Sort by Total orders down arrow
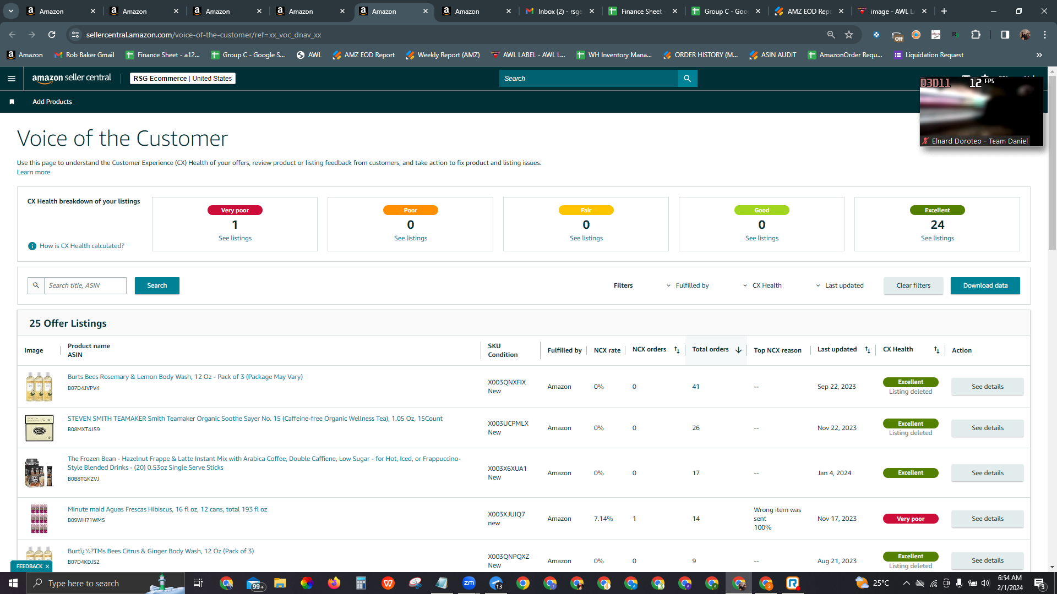This screenshot has width=1057, height=594. [738, 350]
